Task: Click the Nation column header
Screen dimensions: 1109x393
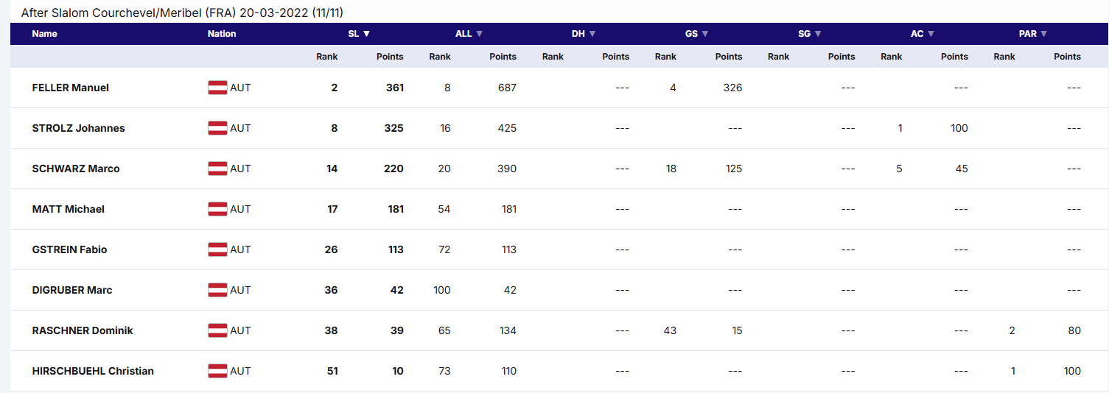Action: pos(222,34)
